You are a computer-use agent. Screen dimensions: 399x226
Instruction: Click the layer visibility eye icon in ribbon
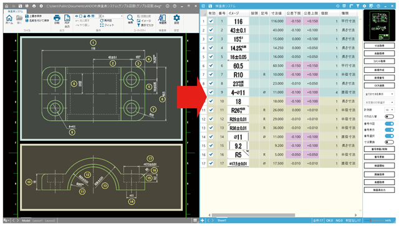[x=76, y=16]
